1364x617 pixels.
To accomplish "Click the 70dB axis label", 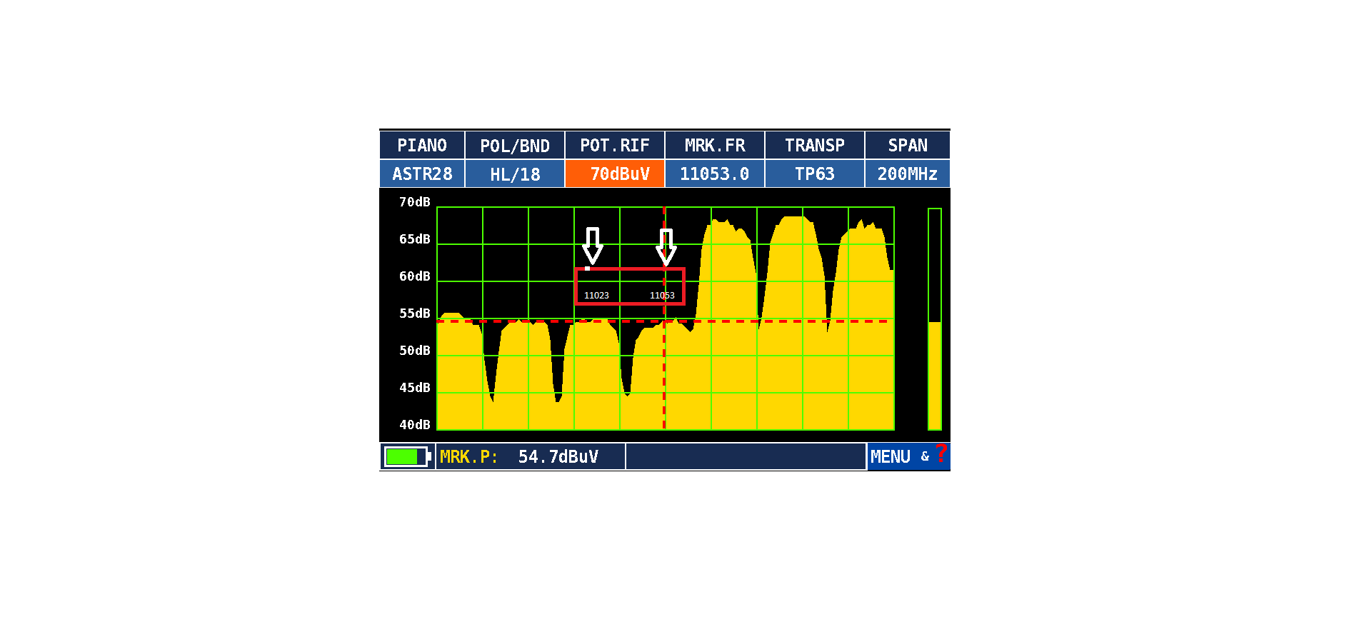I will tap(415, 202).
